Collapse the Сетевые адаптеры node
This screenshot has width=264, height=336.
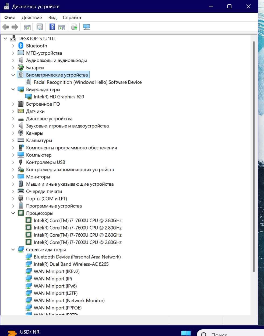13,250
